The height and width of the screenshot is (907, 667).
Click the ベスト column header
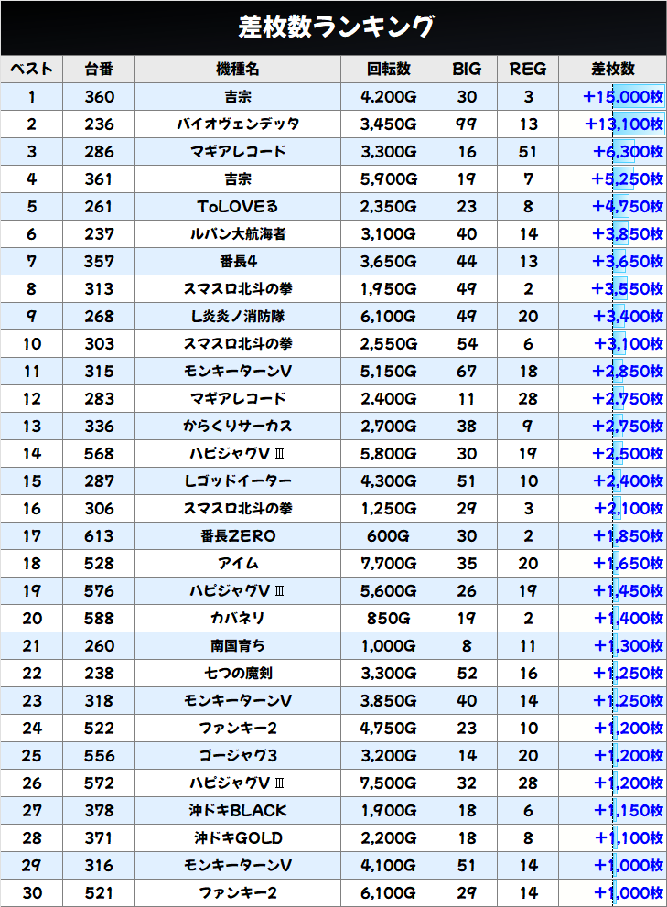[x=32, y=70]
